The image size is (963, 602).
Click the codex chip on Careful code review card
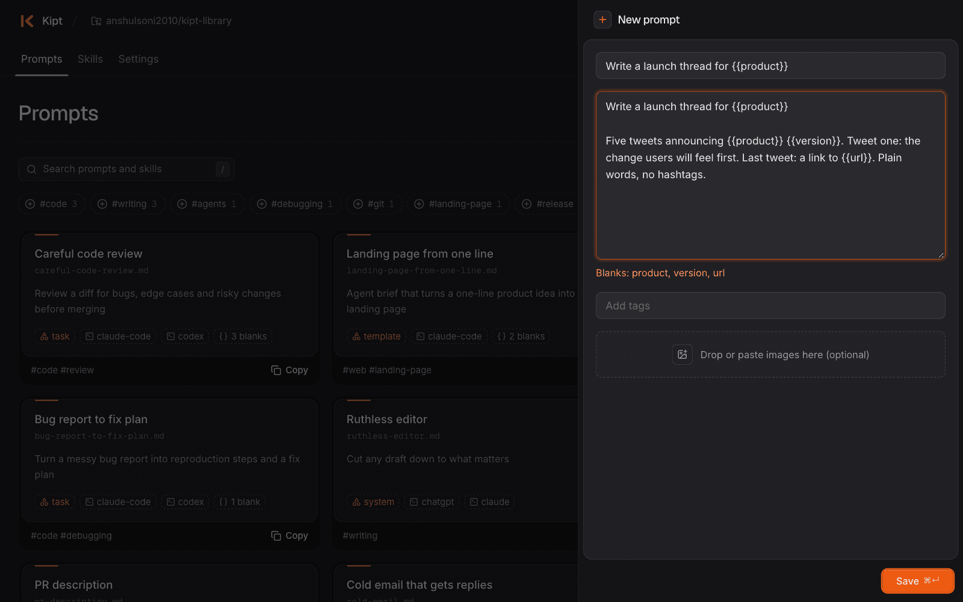[185, 337]
